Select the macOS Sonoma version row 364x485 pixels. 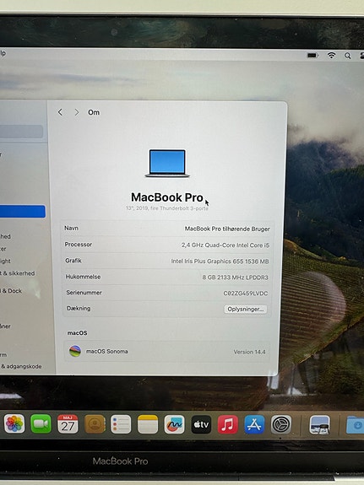pos(167,352)
